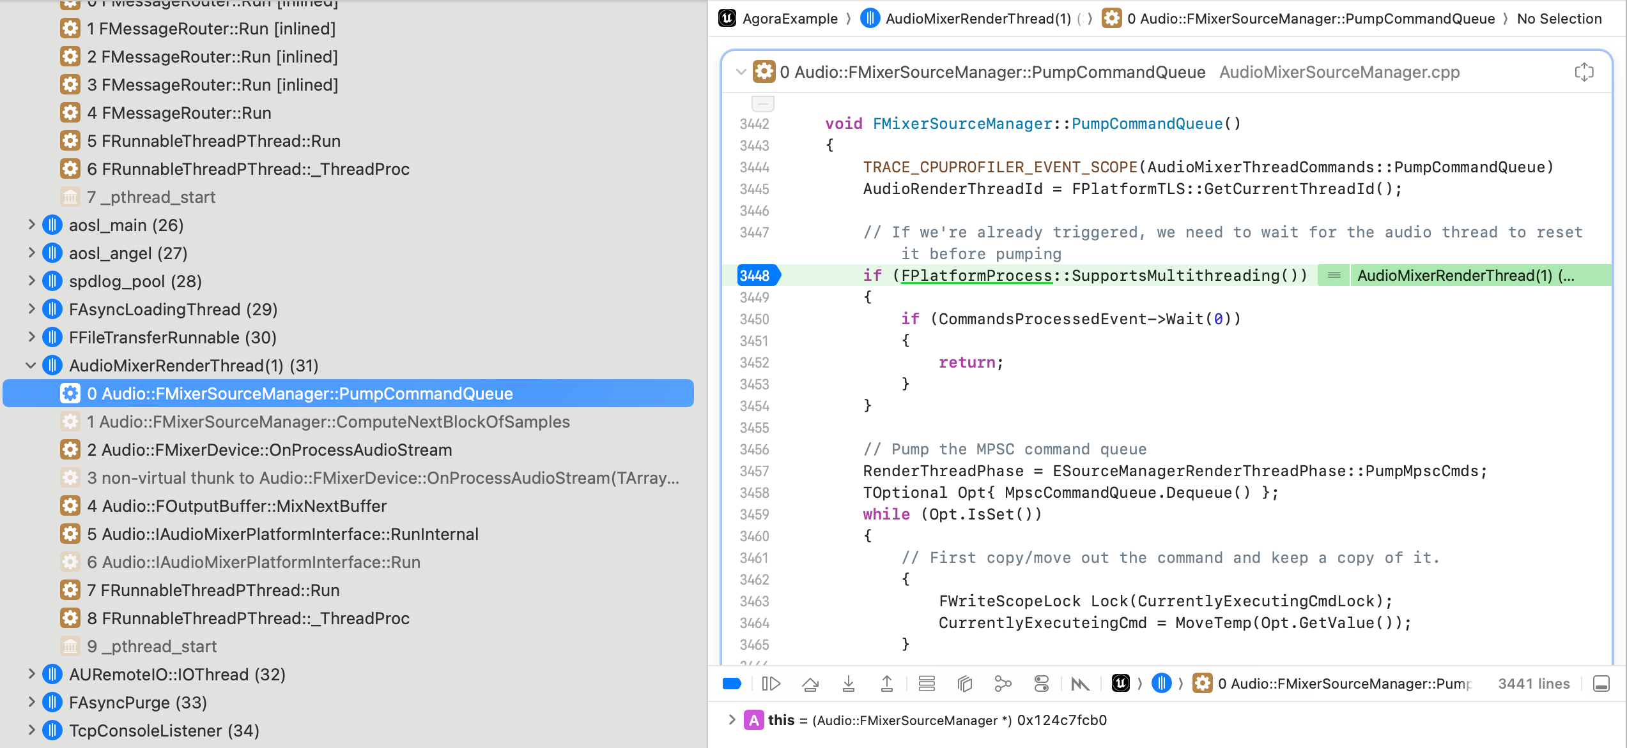
Task: Expand the aosl_main (26) thread
Action: tap(30, 225)
